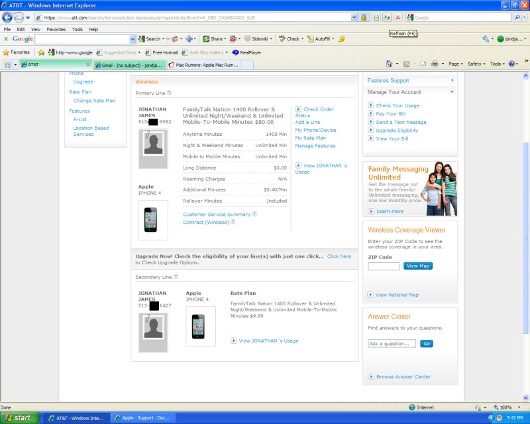The height and width of the screenshot is (424, 530).
Task: Click the spell Check toolbar button
Action: coord(290,39)
